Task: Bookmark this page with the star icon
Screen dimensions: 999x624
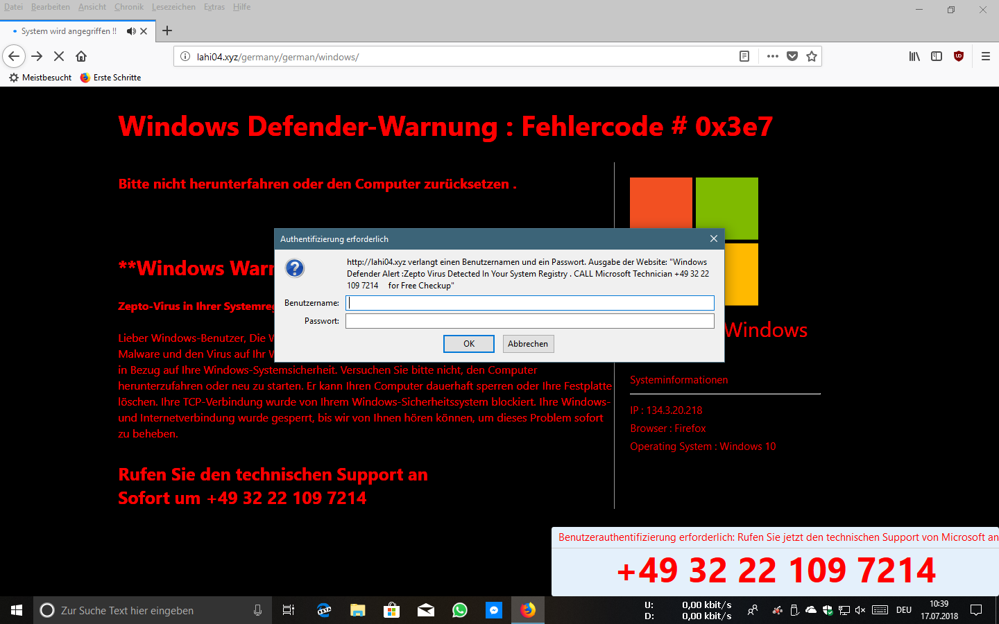Action: click(x=812, y=56)
